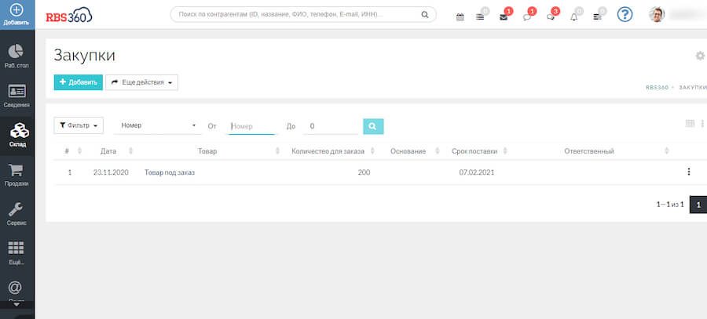The width and height of the screenshot is (707, 319).
Task: Open row actions three-dot menu
Action: [688, 172]
